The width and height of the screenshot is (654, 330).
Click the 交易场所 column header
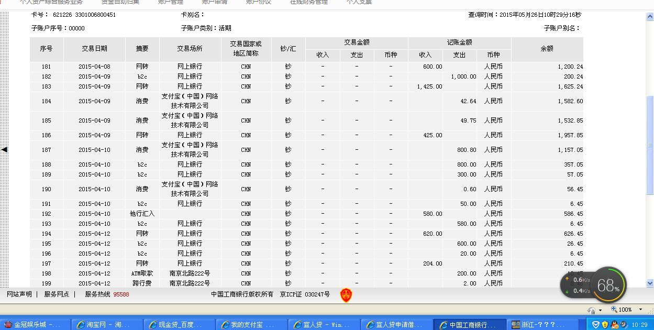(190, 49)
